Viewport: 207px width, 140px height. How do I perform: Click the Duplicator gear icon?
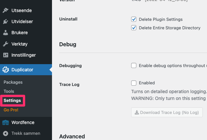(6, 70)
